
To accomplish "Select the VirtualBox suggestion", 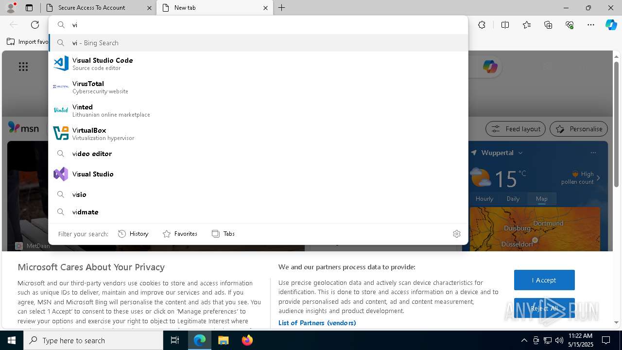I will click(258, 133).
